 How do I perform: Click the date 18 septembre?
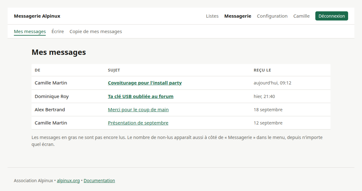pos(268,110)
